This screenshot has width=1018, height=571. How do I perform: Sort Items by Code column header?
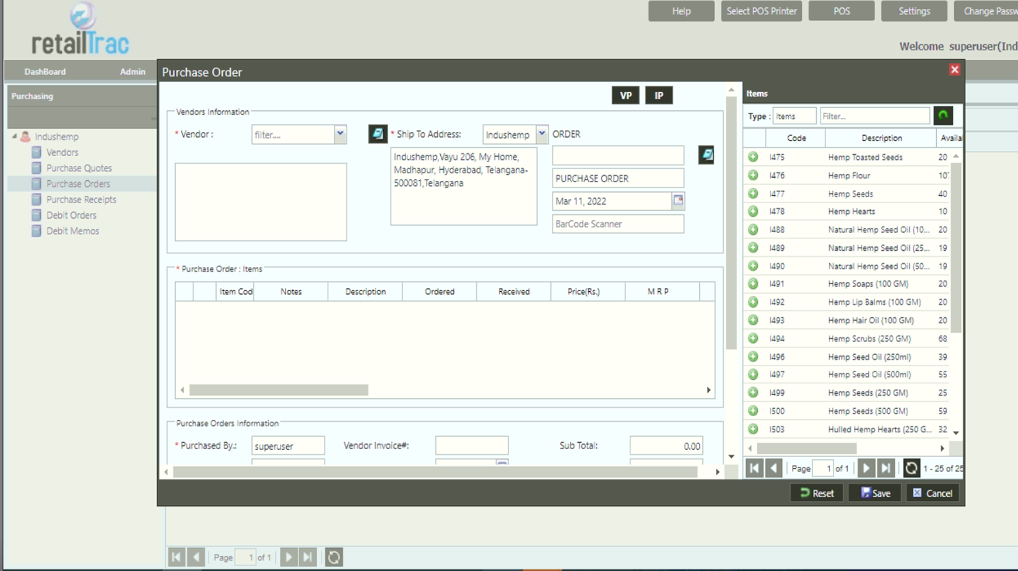(x=796, y=138)
